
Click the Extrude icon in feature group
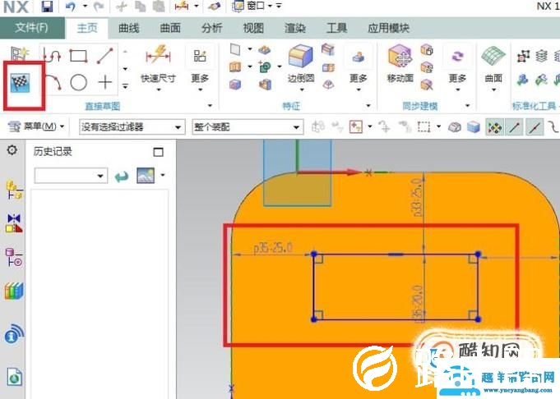[x=235, y=66]
